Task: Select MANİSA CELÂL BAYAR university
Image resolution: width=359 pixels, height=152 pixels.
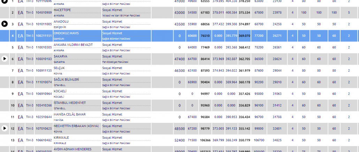Action: 70,114
